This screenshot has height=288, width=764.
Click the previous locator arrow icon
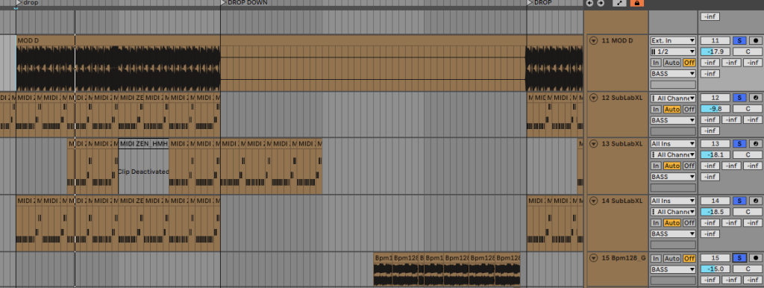(x=590, y=3)
